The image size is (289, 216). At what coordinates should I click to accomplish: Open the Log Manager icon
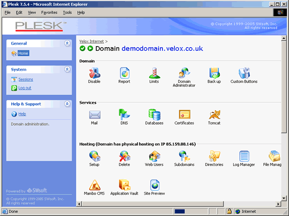[244, 156]
